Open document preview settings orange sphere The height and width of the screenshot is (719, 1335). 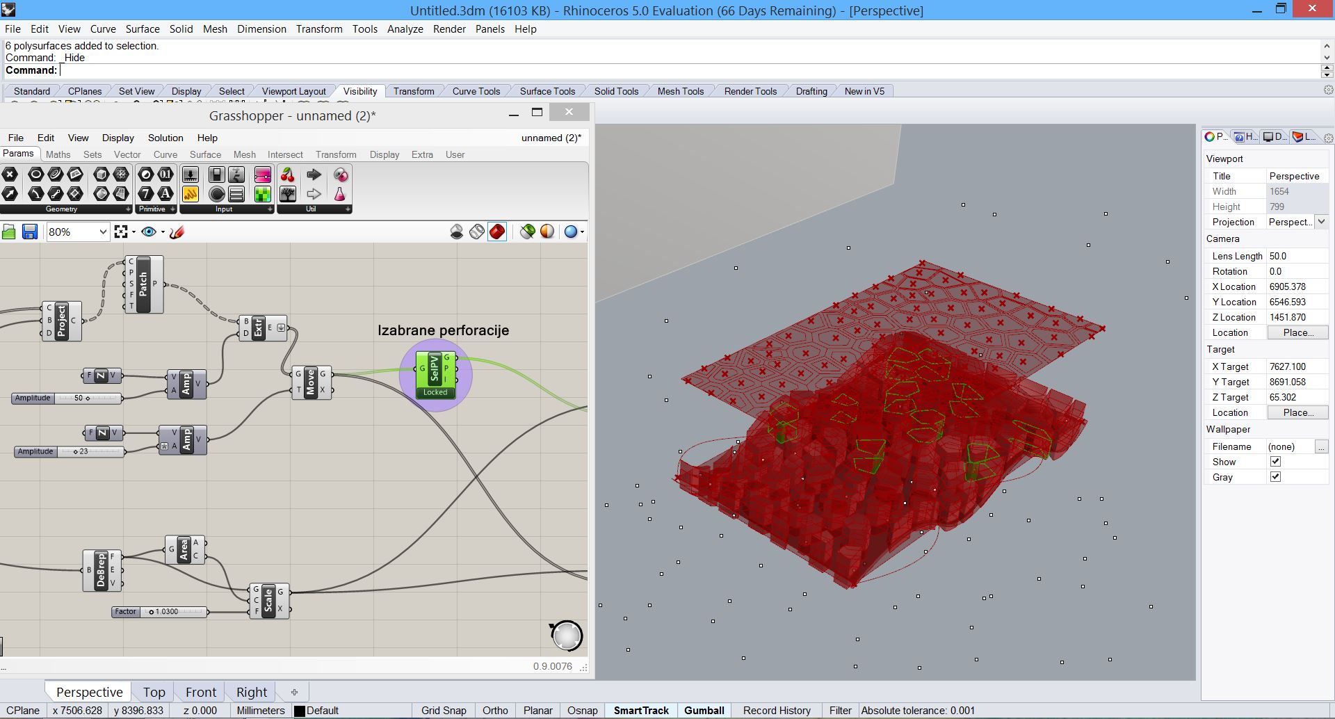547,232
